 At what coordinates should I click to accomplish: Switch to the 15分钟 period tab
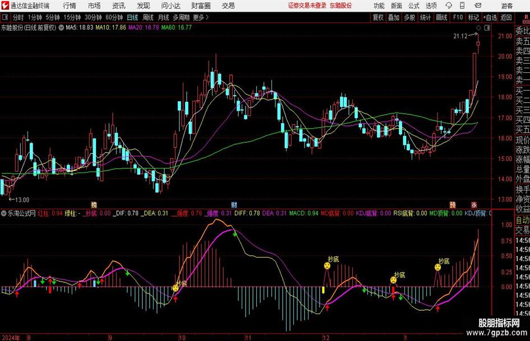click(72, 17)
